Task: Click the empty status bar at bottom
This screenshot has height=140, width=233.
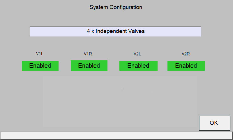Action: (x=116, y=135)
